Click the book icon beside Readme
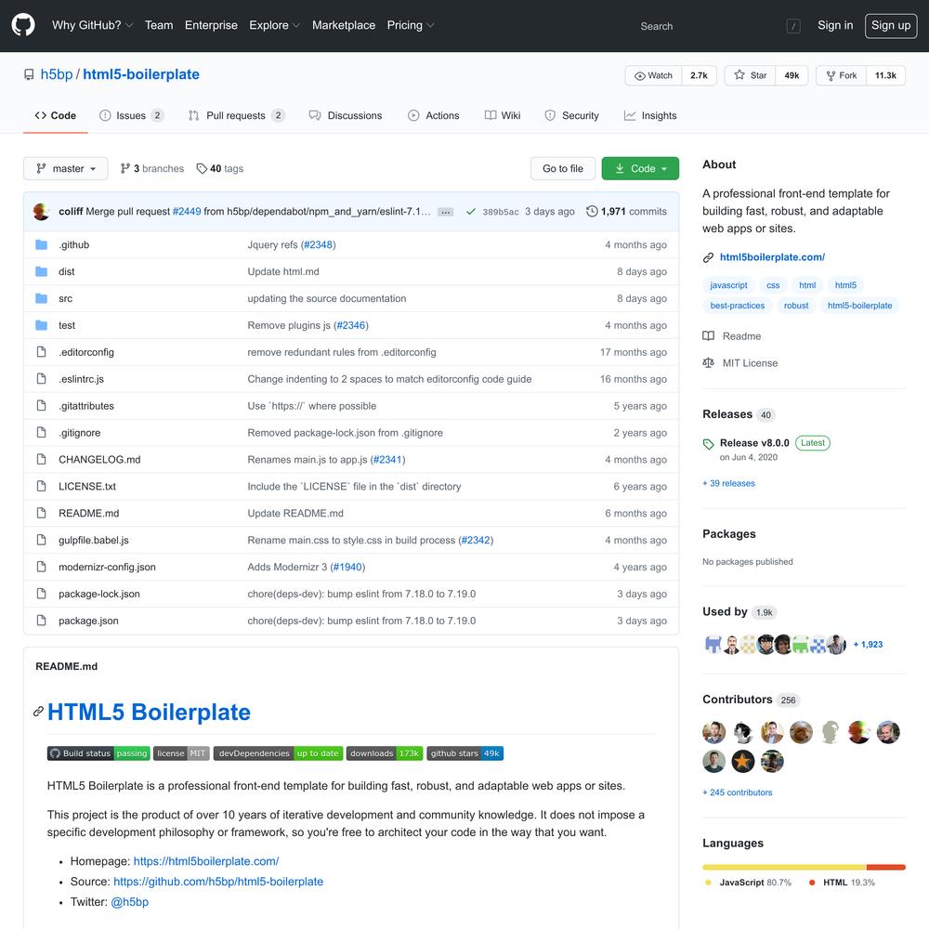This screenshot has width=929, height=929. point(708,336)
